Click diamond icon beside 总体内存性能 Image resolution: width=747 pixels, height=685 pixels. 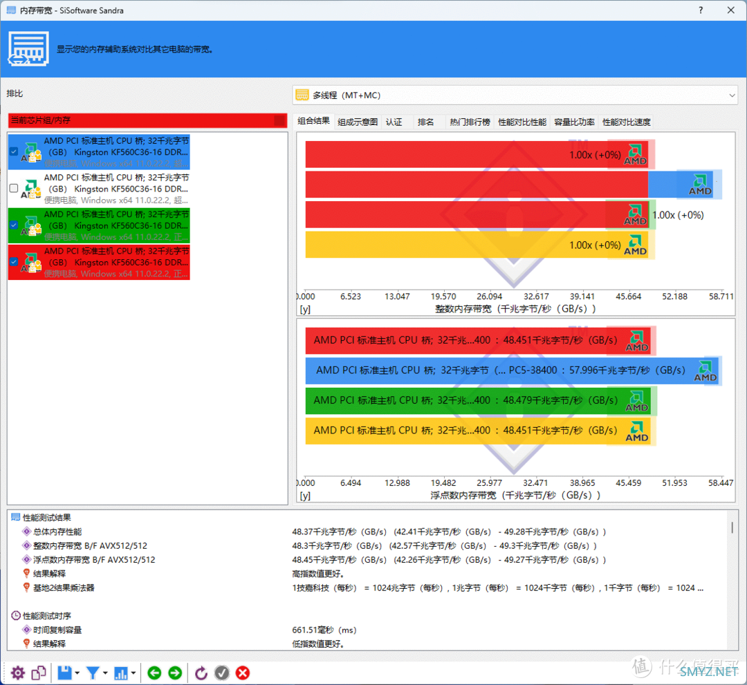[27, 532]
